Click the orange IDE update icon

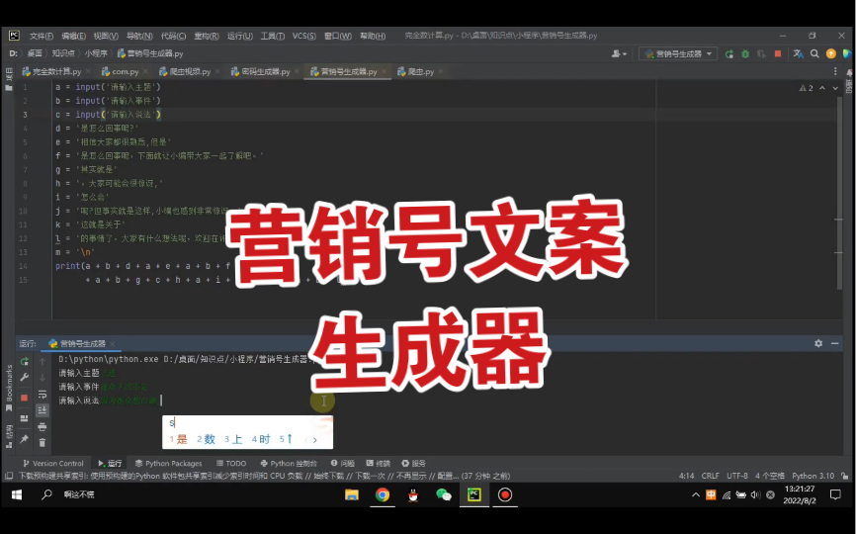(x=831, y=53)
